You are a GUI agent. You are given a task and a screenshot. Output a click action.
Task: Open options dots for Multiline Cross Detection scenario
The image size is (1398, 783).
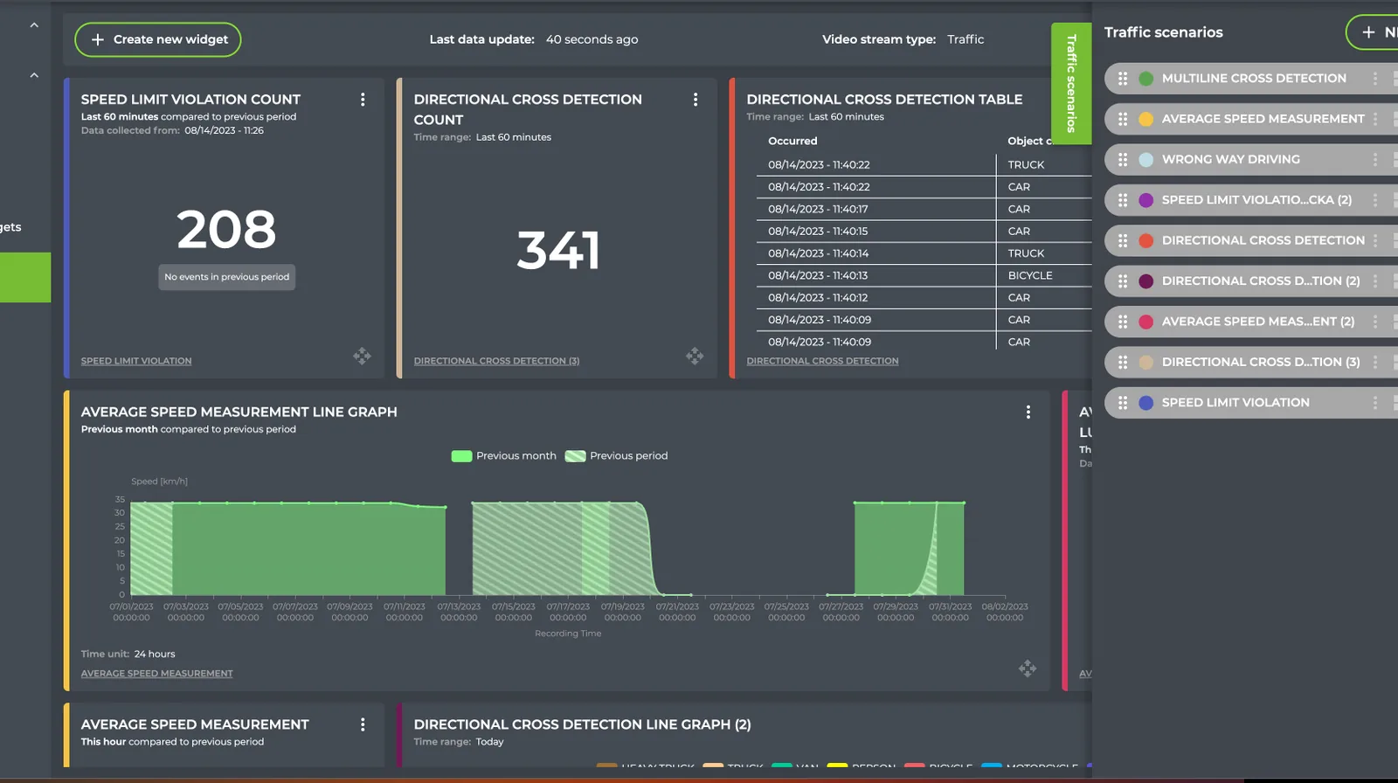(1375, 79)
